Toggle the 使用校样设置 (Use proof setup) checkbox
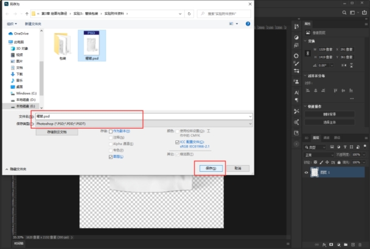370x249 pixels. pos(177,131)
